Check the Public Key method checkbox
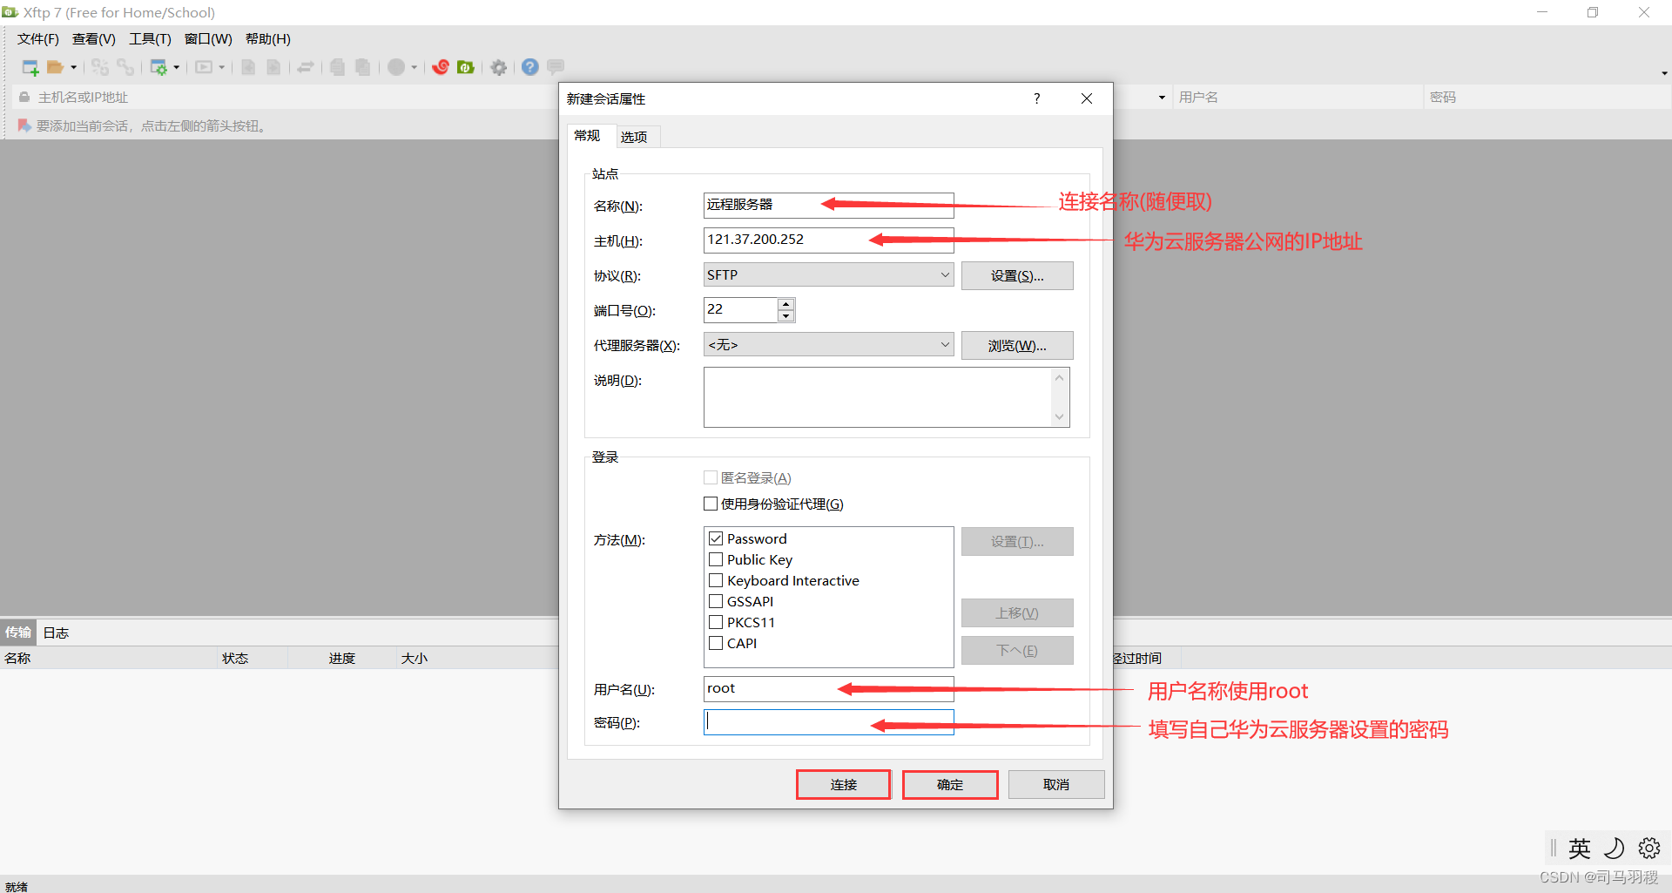The image size is (1672, 893). tap(716, 559)
